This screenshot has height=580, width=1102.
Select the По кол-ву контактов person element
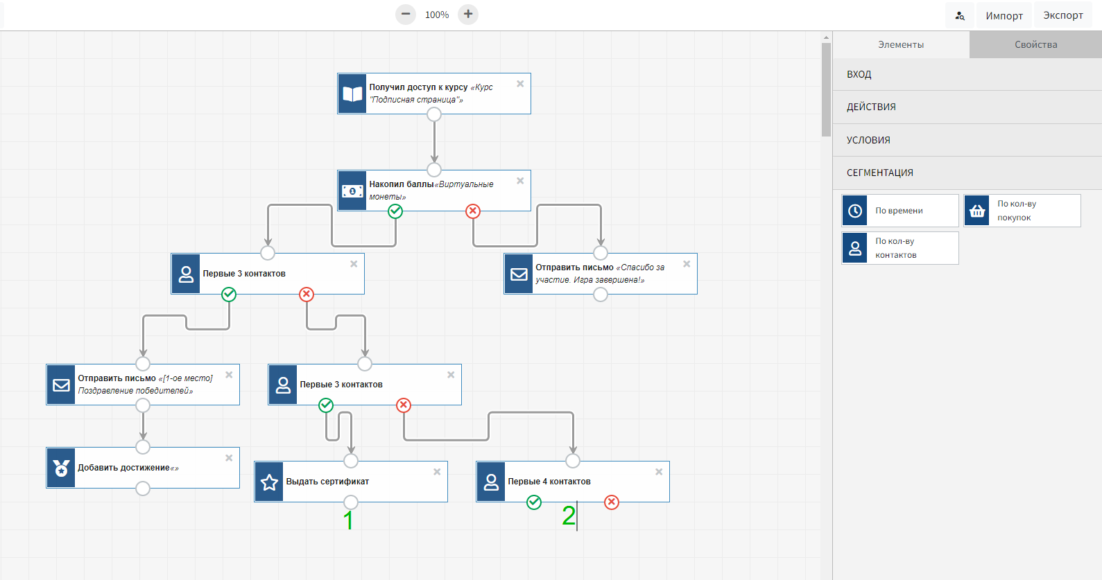(x=899, y=248)
